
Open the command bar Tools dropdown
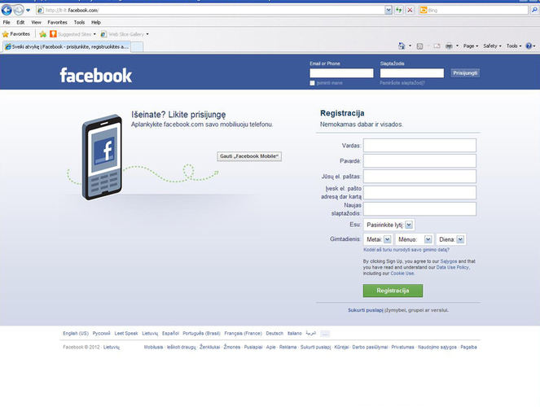tap(514, 46)
